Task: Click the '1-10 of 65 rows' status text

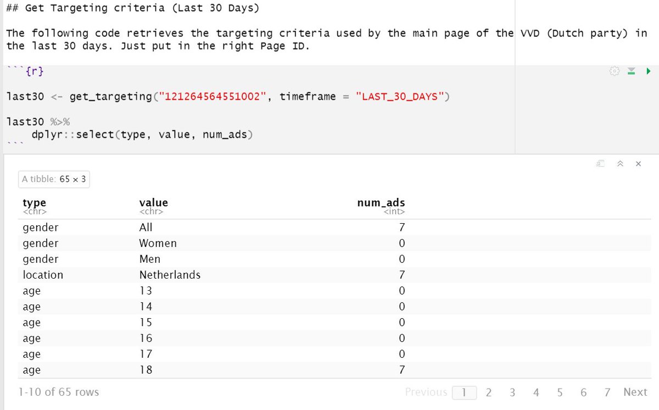Action: 59,392
